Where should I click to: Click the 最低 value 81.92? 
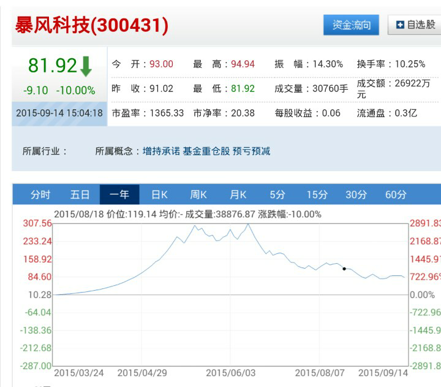(243, 88)
